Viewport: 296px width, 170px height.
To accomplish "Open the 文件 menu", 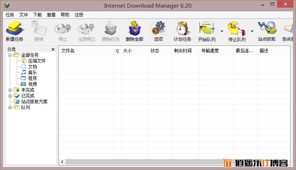I will [24, 15].
